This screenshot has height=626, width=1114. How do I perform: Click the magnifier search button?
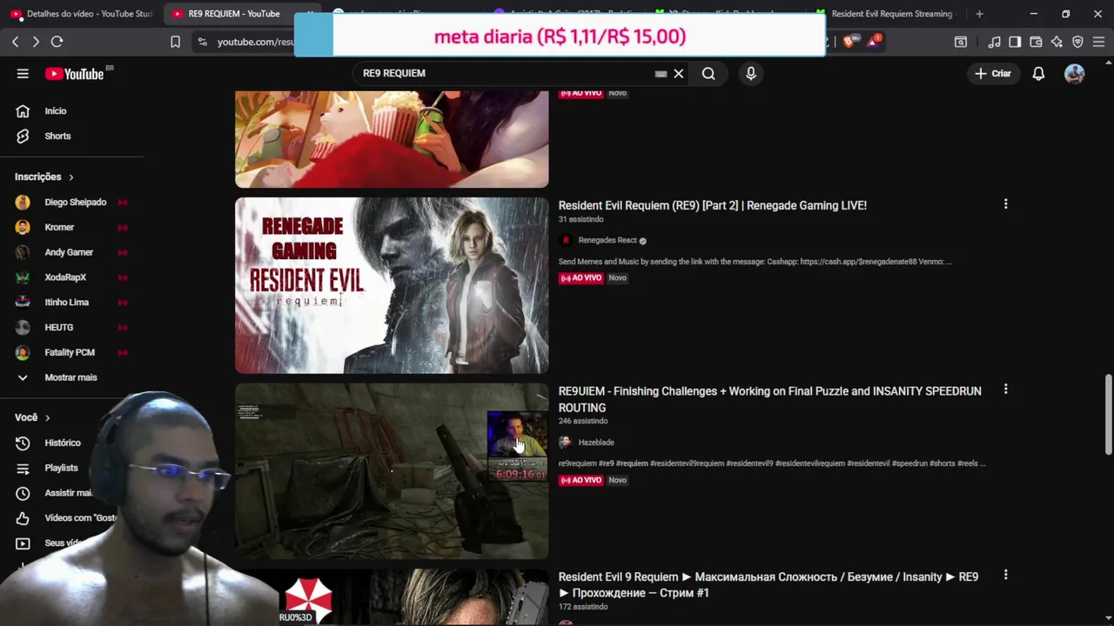tap(708, 74)
